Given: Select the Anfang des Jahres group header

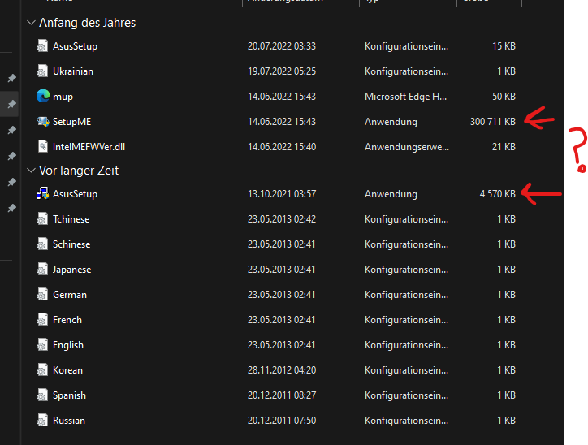Looking at the screenshot, I should 88,23.
